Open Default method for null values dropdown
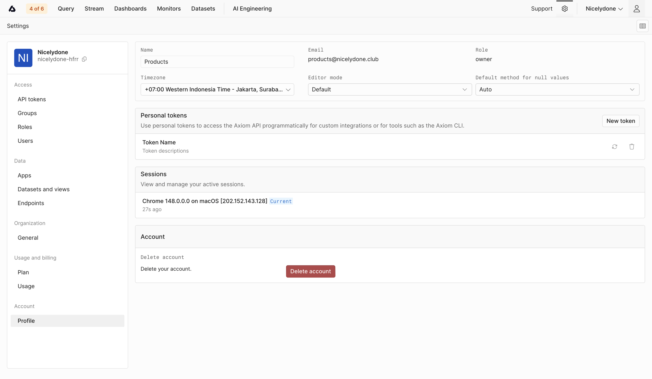The height and width of the screenshot is (379, 652). click(557, 89)
